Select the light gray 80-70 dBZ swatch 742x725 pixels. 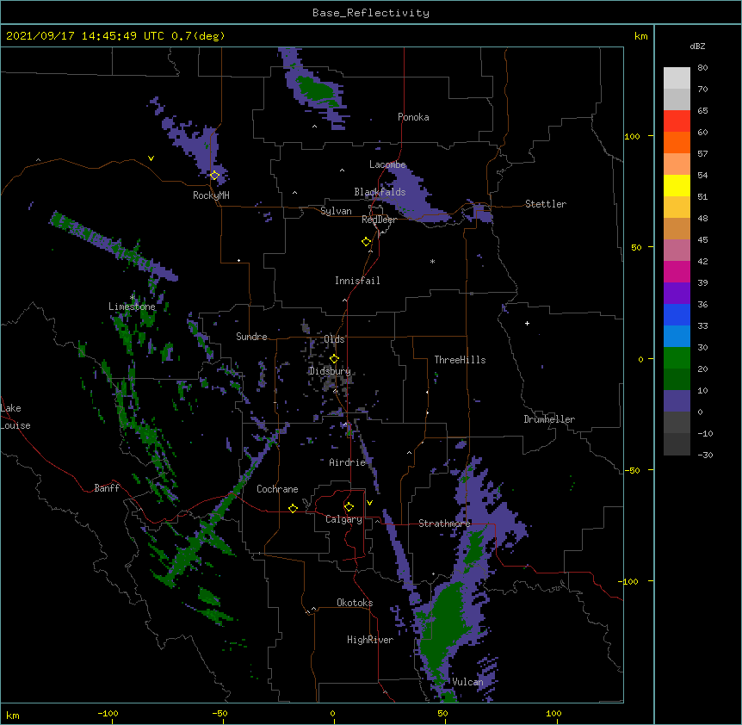tap(677, 78)
